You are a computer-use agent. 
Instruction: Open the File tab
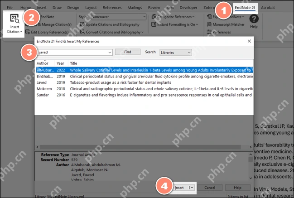(10, 8)
